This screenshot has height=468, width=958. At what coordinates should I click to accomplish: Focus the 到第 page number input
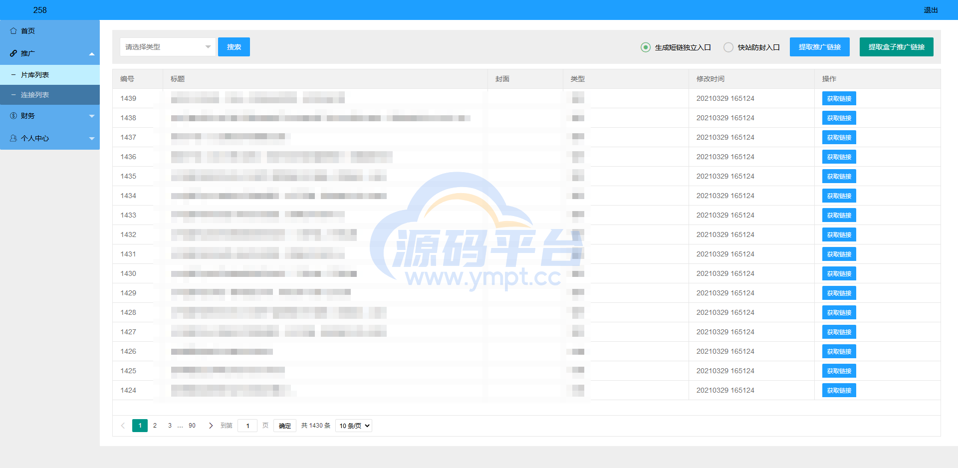247,426
